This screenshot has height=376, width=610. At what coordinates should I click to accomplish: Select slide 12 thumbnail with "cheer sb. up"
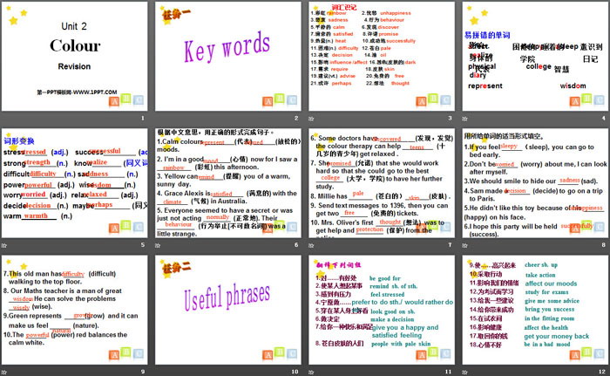(x=531, y=306)
